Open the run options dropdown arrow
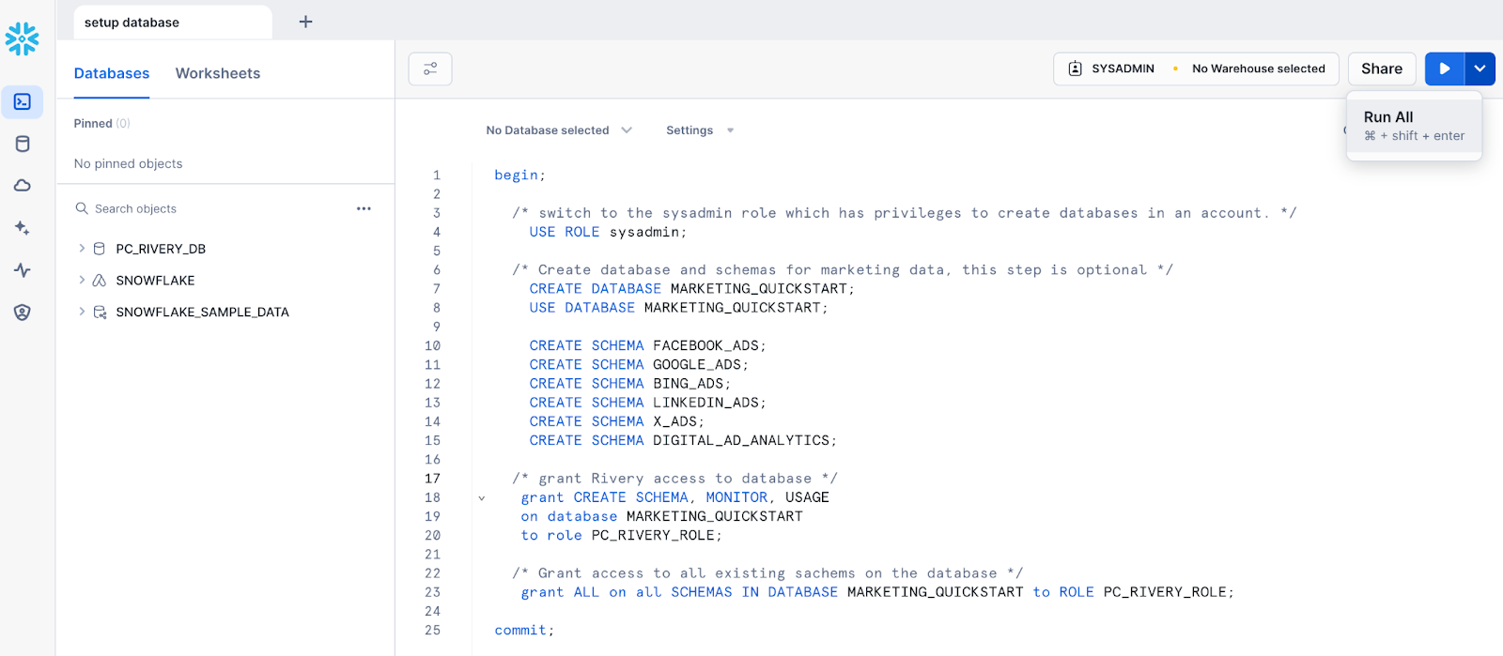The height and width of the screenshot is (656, 1503). [1480, 69]
